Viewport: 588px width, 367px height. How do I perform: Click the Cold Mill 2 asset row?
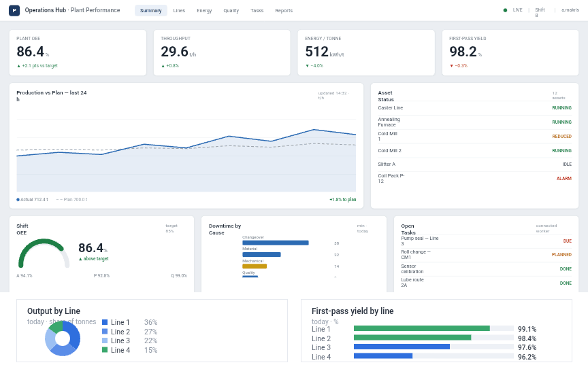(x=475, y=151)
